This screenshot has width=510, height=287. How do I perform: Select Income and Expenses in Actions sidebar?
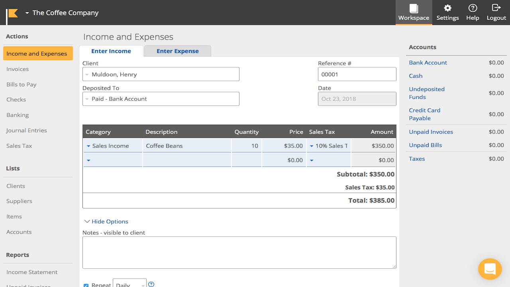tap(38, 53)
